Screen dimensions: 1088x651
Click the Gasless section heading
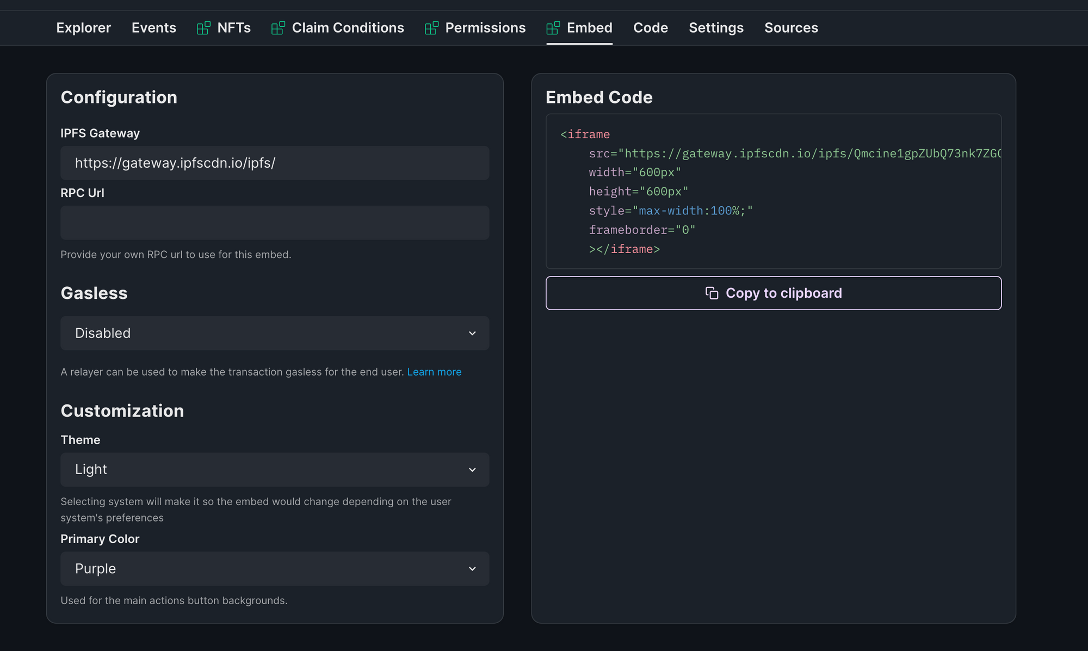pos(94,293)
